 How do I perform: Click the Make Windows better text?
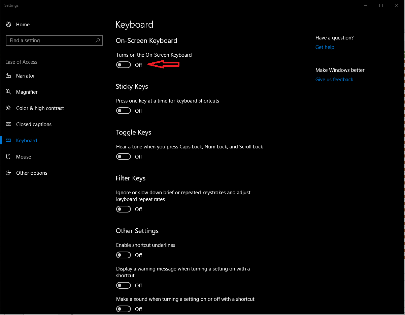coord(340,70)
